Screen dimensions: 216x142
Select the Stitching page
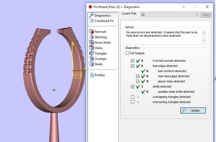pyautogui.click(x=101, y=37)
